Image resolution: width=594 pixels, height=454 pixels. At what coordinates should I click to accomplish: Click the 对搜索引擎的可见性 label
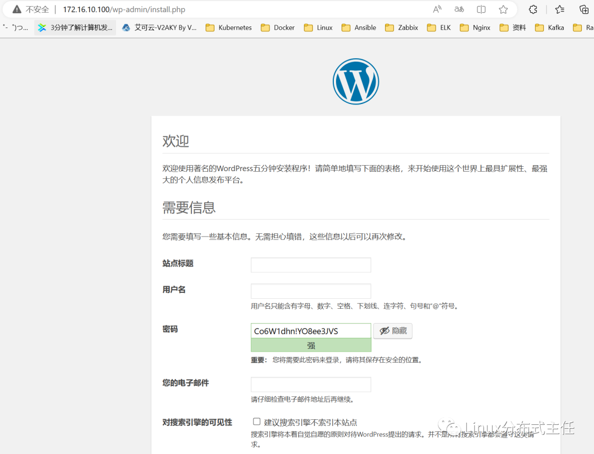pyautogui.click(x=197, y=422)
